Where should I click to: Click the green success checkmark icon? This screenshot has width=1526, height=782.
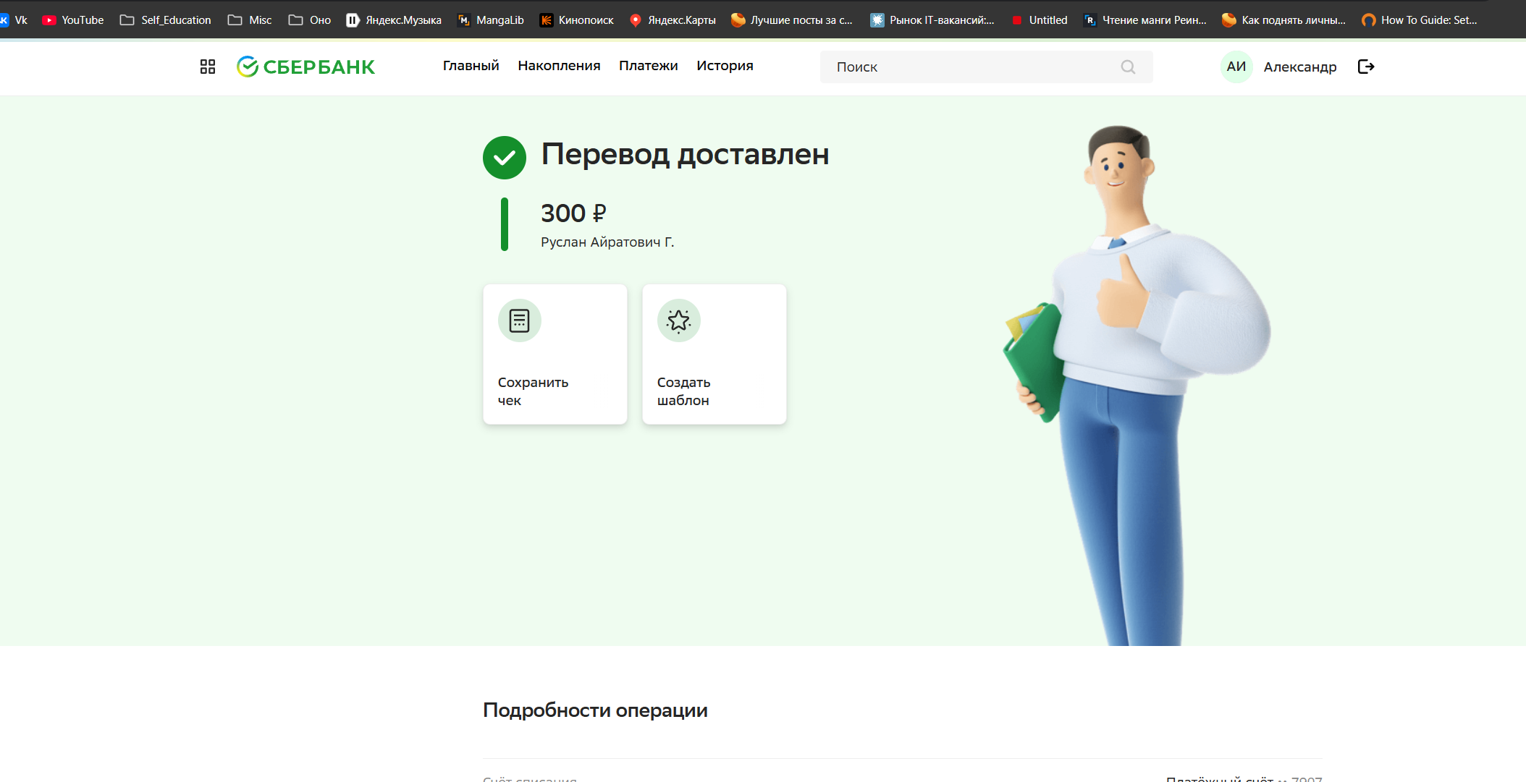505,158
